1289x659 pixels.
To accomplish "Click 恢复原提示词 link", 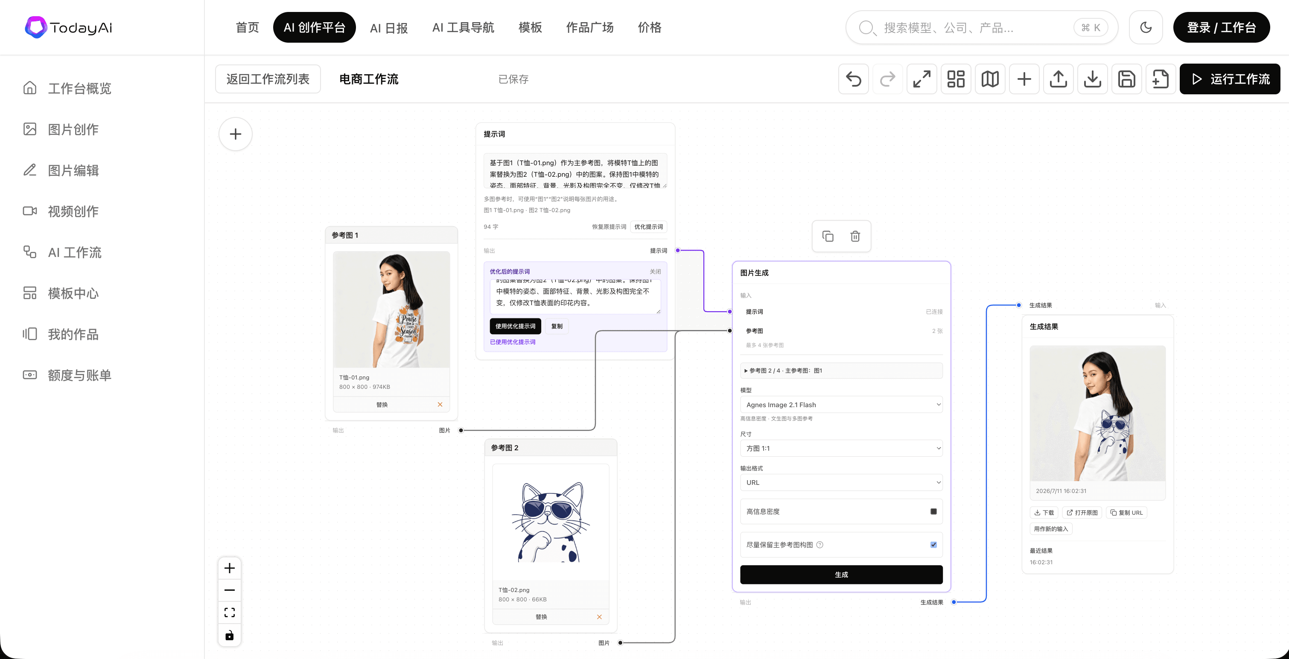I will (x=609, y=227).
